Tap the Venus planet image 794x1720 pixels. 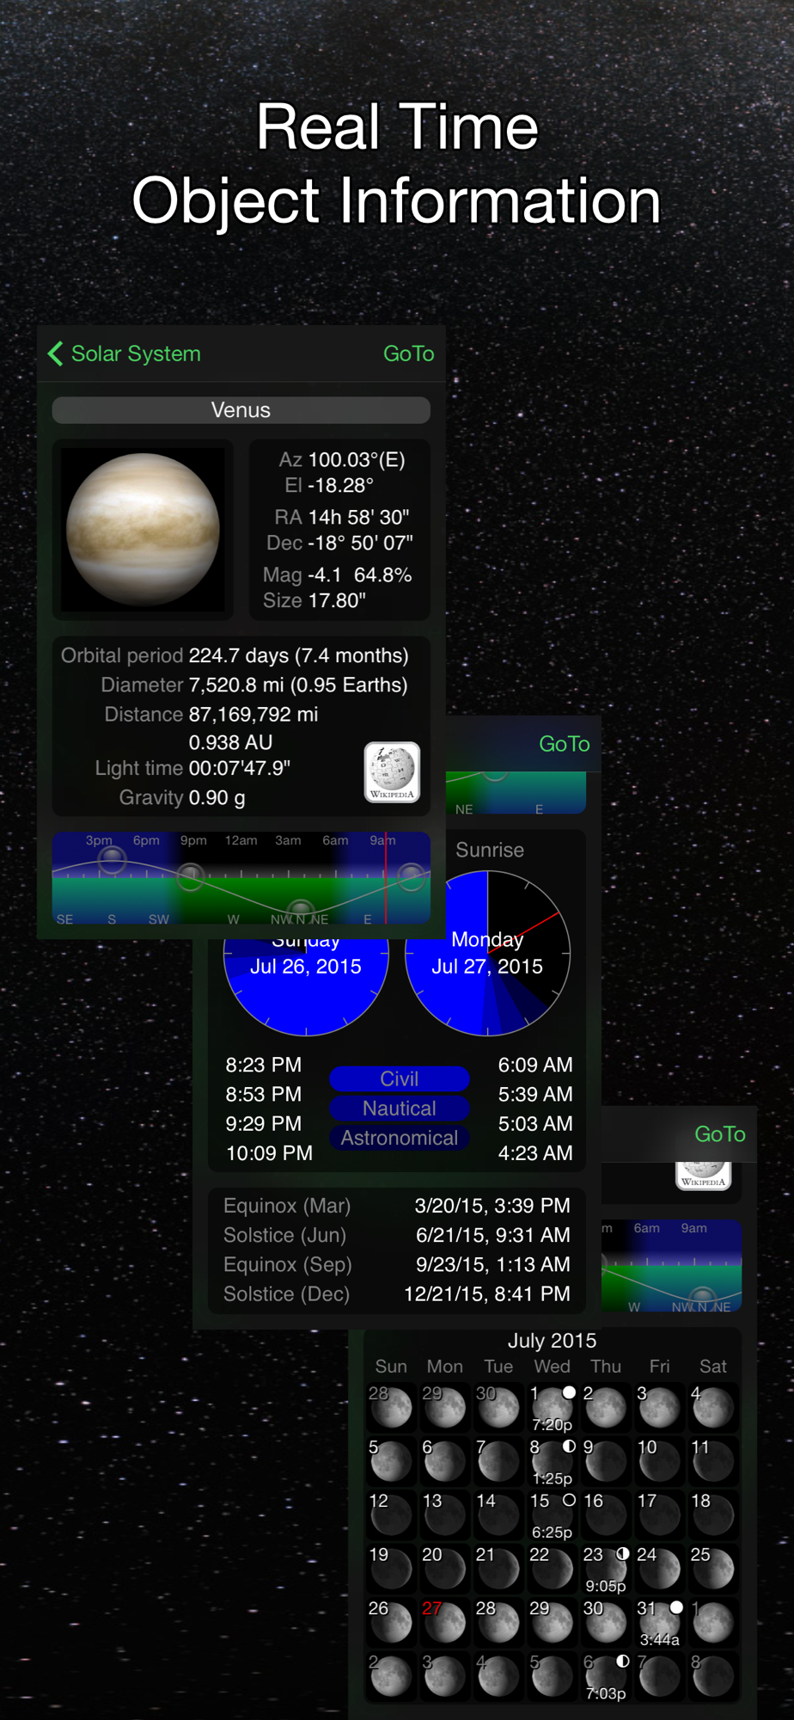(144, 530)
